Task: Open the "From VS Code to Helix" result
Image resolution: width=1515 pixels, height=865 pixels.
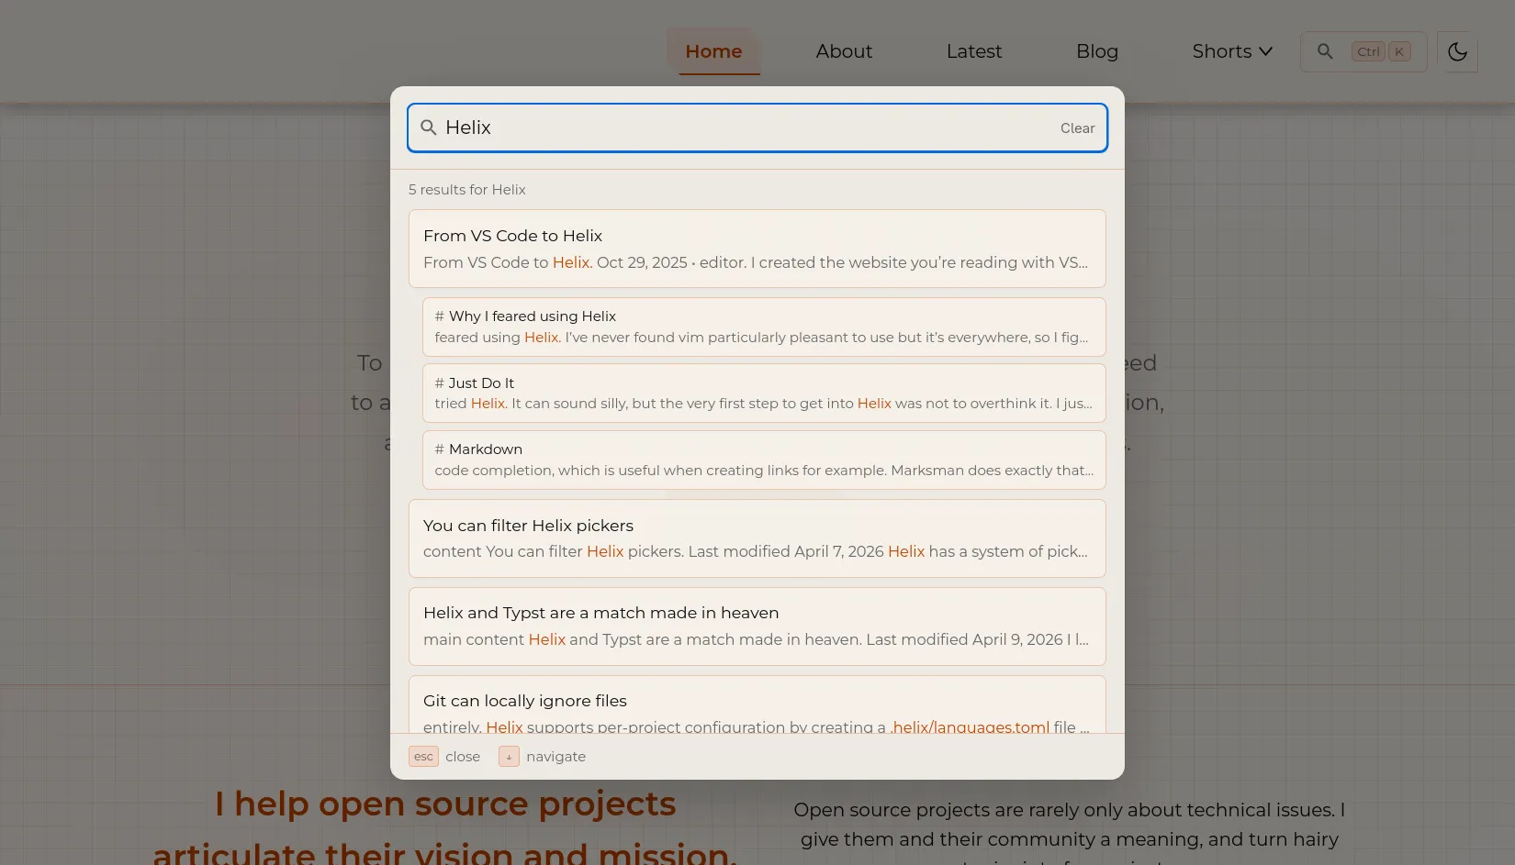Action: coord(757,248)
